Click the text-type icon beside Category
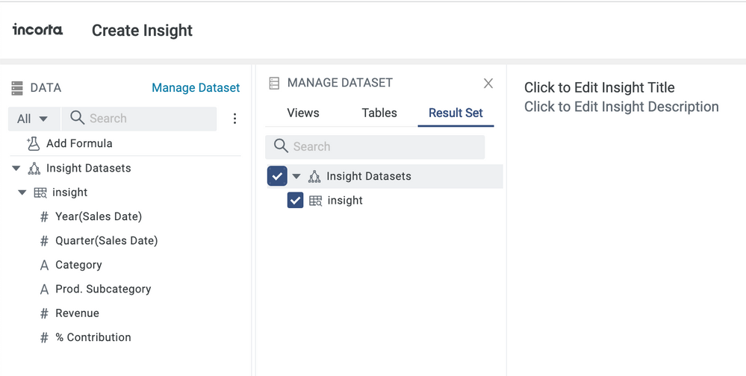The height and width of the screenshot is (376, 746). coord(44,265)
